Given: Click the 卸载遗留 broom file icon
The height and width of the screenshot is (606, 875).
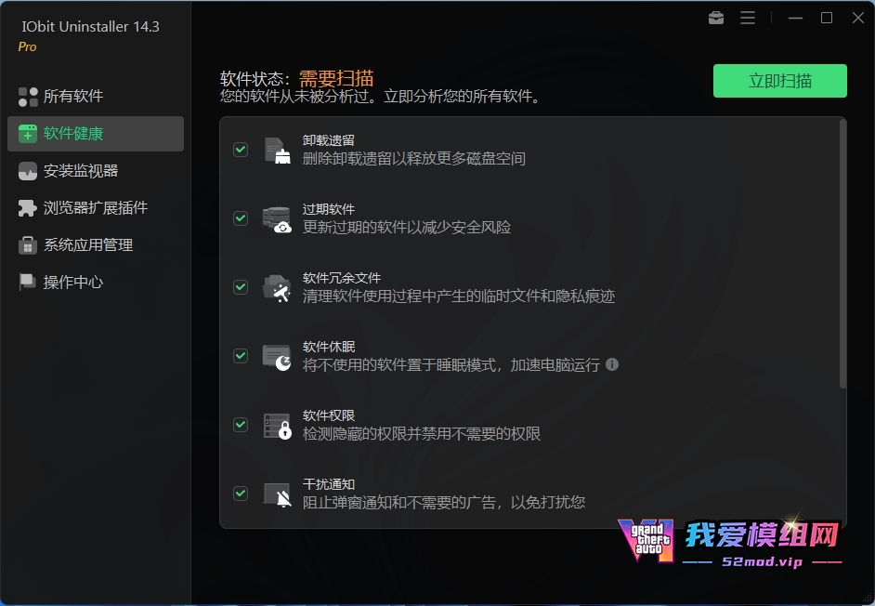Looking at the screenshot, I should point(278,151).
